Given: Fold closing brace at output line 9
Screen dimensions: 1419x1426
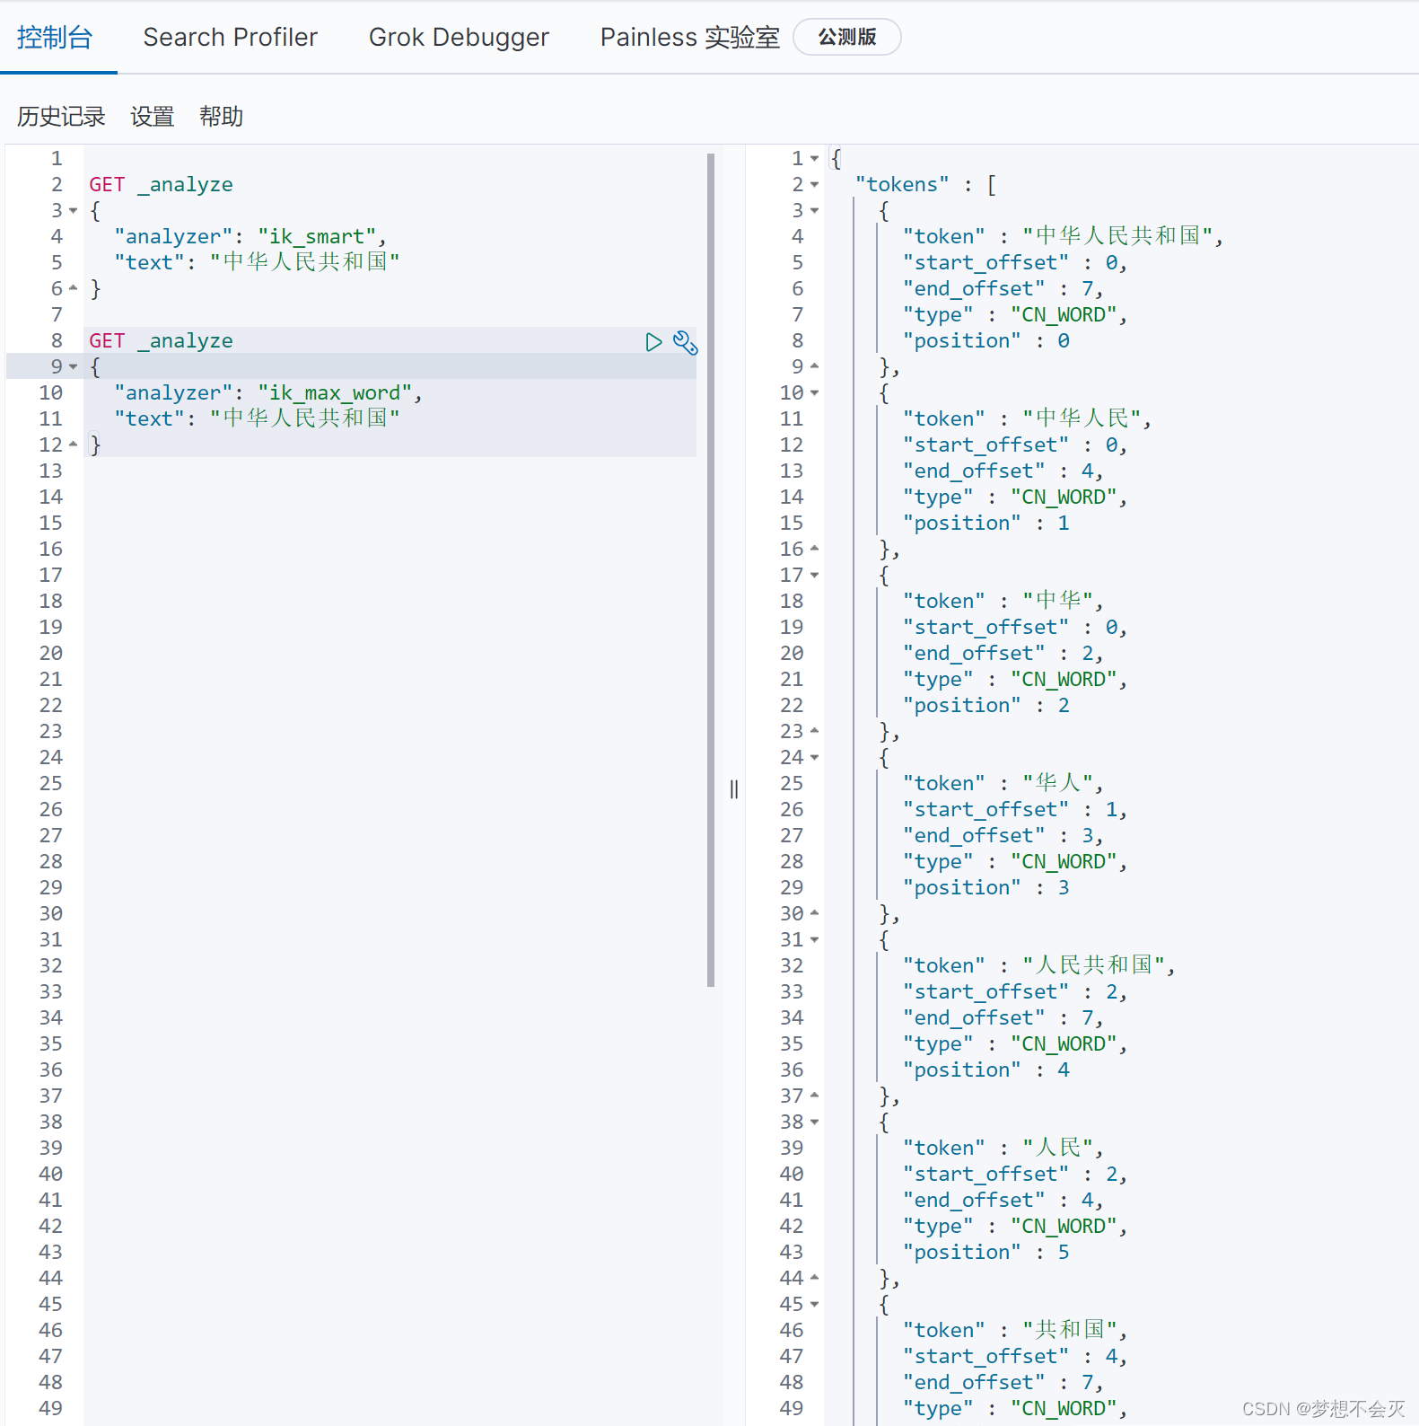Looking at the screenshot, I should tap(815, 366).
